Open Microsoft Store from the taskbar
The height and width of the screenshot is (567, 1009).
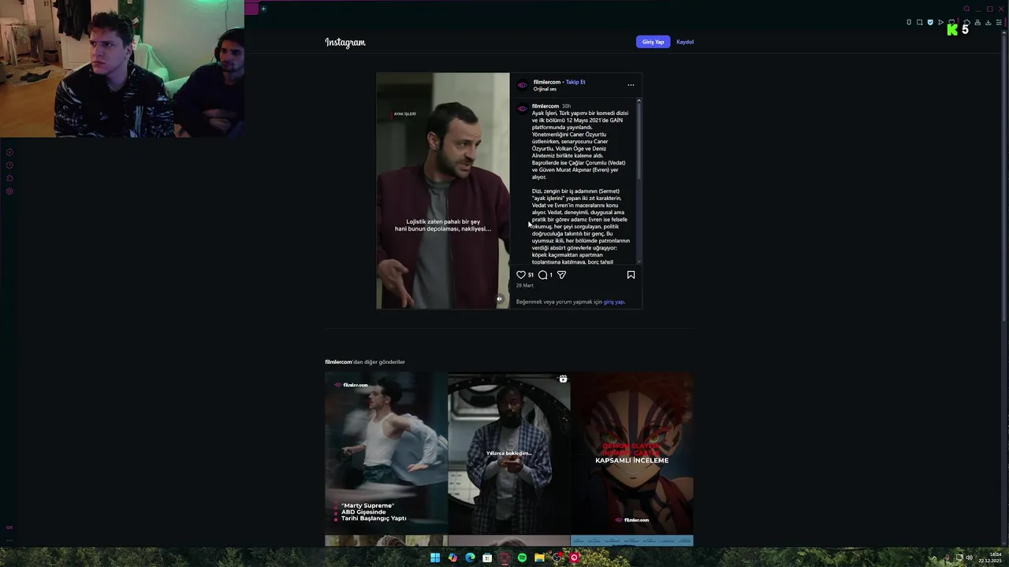487,558
